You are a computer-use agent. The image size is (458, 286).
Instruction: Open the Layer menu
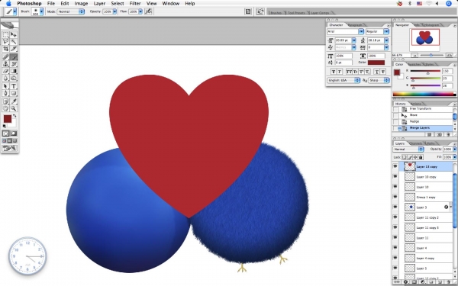tap(99, 4)
